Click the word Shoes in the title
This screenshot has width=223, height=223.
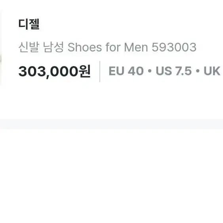(85, 47)
